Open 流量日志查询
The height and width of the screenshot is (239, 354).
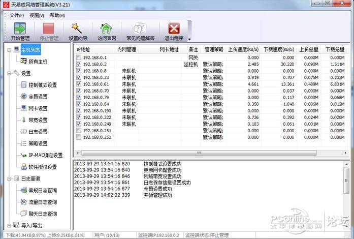pyautogui.click(x=43, y=202)
